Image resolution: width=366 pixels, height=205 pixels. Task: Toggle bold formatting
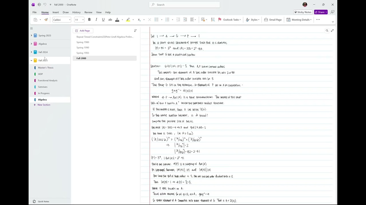pos(89,20)
